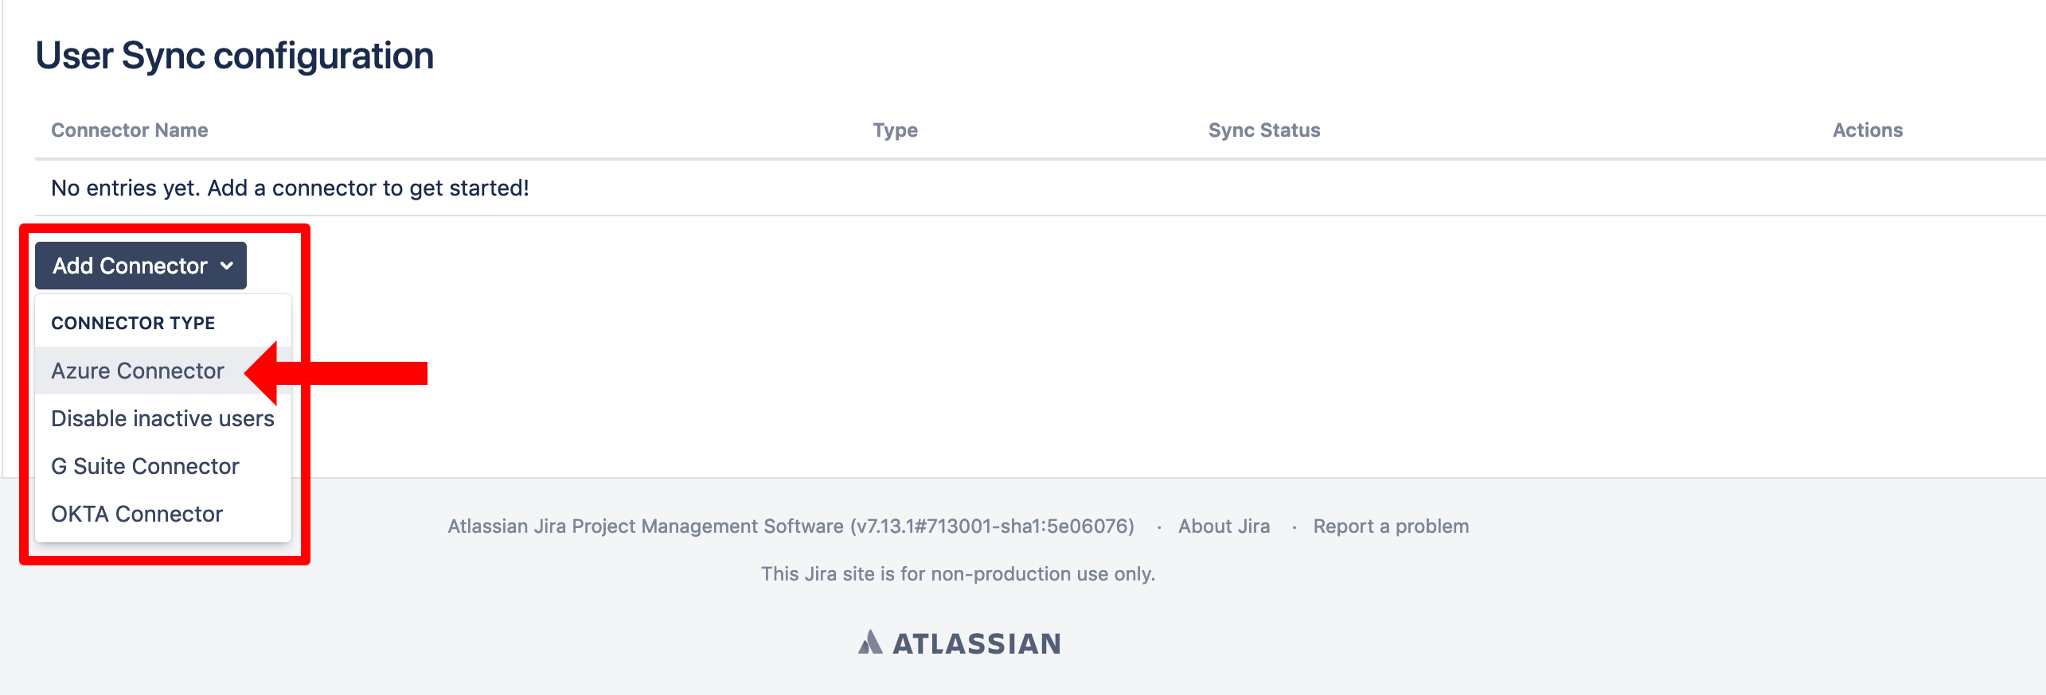Click the Sync Status column header
The width and height of the screenshot is (2046, 695).
tap(1264, 130)
